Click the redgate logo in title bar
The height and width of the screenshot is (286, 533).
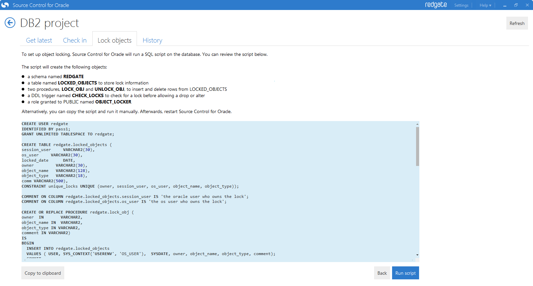click(x=436, y=5)
